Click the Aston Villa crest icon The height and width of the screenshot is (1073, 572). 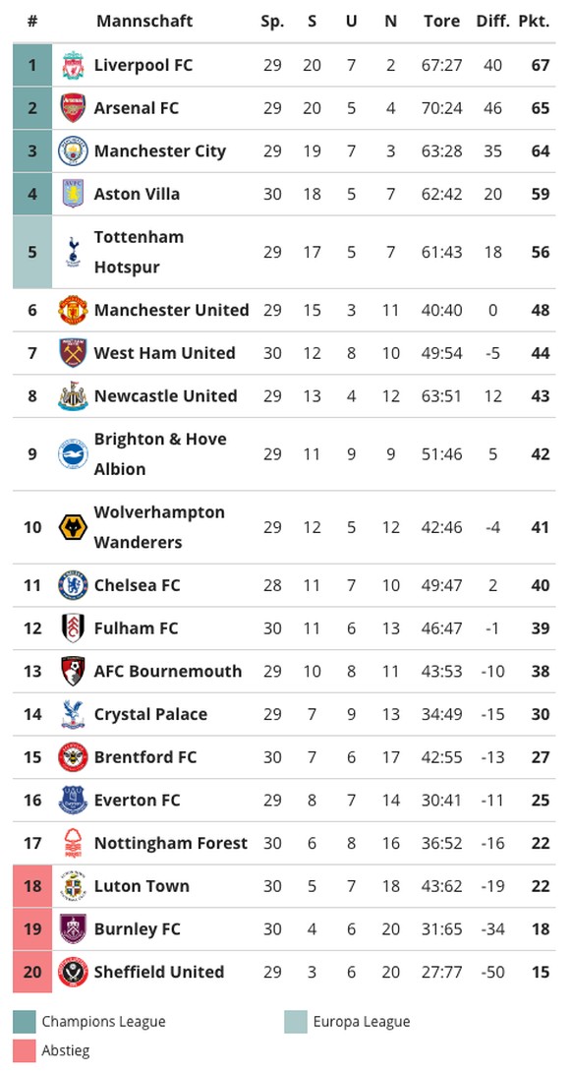(73, 194)
